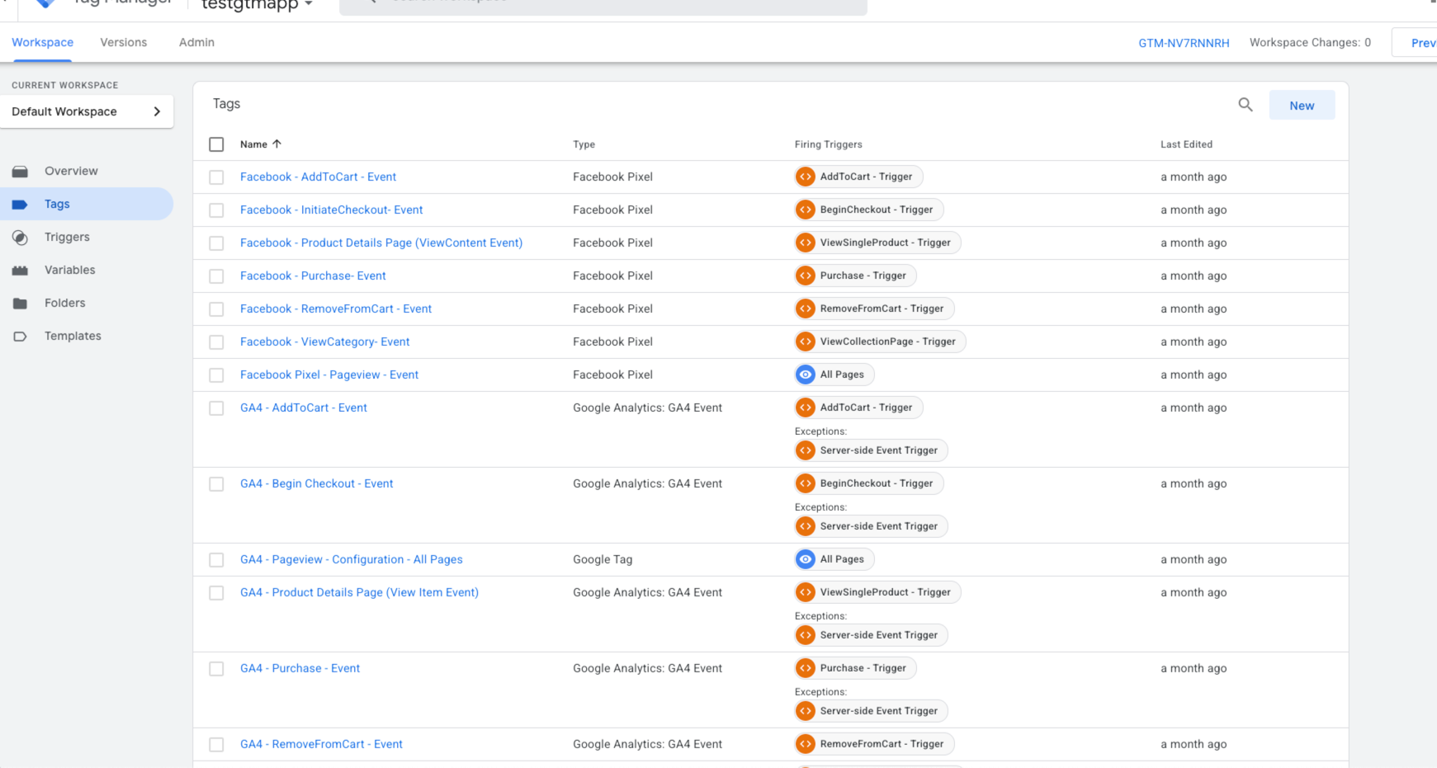
Task: Click the Templates icon in sidebar
Action: (x=21, y=337)
